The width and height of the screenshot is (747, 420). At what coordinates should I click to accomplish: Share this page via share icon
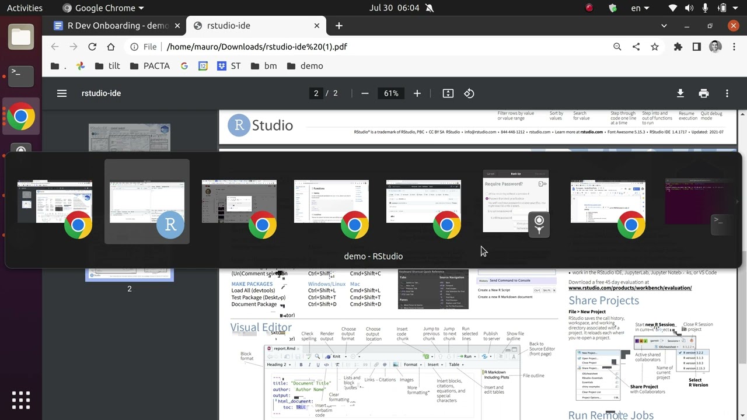[636, 47]
